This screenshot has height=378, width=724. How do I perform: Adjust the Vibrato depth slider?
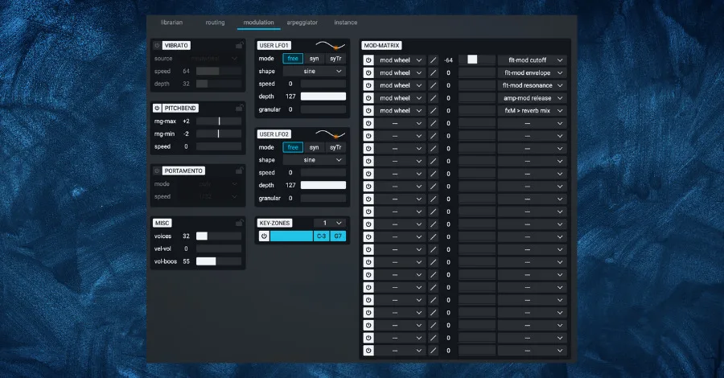[x=219, y=84]
